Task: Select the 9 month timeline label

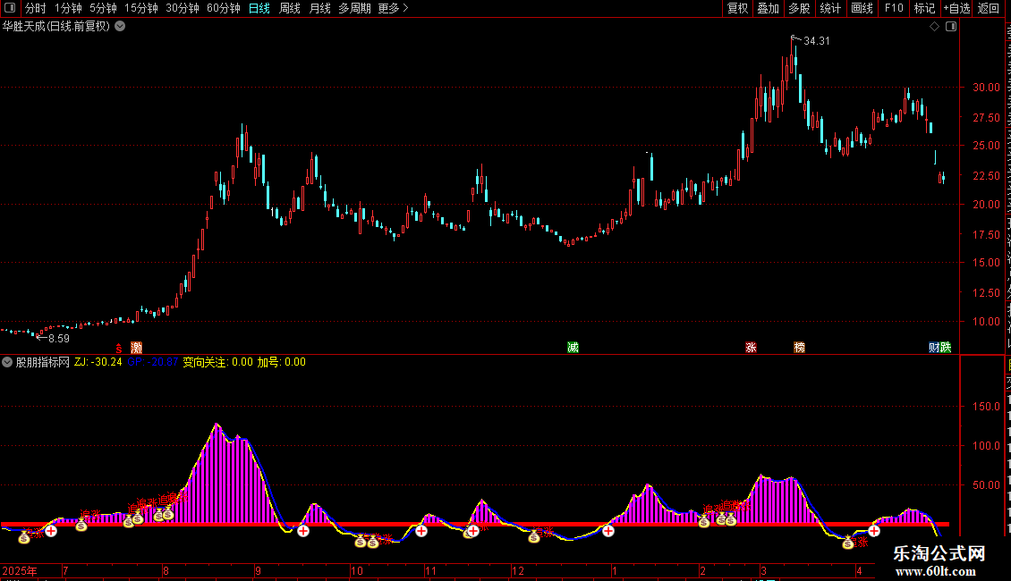Action: click(258, 570)
